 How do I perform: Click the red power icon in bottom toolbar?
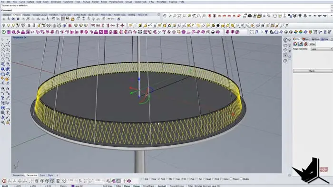pyautogui.click(x=4, y=181)
